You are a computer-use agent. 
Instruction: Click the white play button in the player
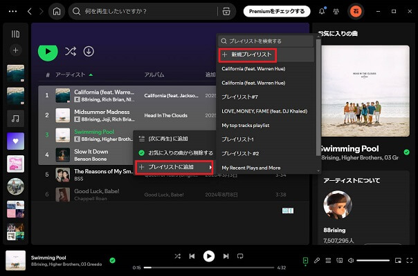(x=209, y=256)
